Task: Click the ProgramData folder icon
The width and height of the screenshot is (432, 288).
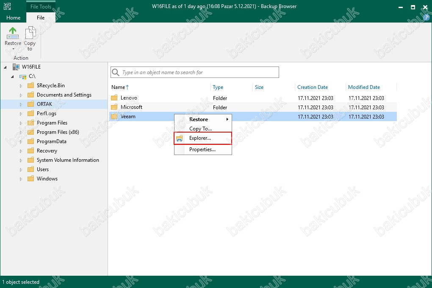Action: tap(31, 141)
